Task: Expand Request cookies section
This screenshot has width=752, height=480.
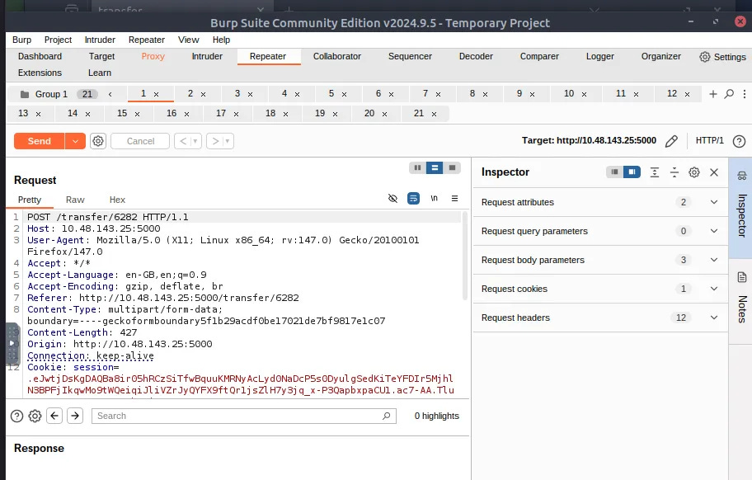Action: (x=600, y=289)
